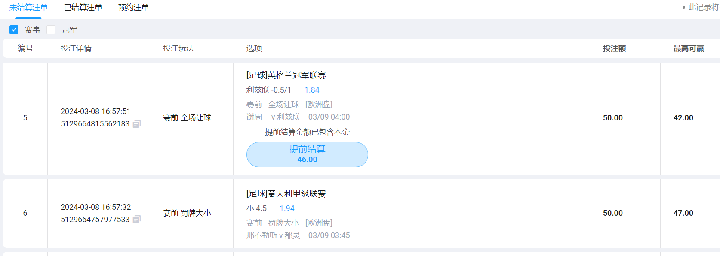
Task: Click the 投注额 column header
Action: point(614,48)
